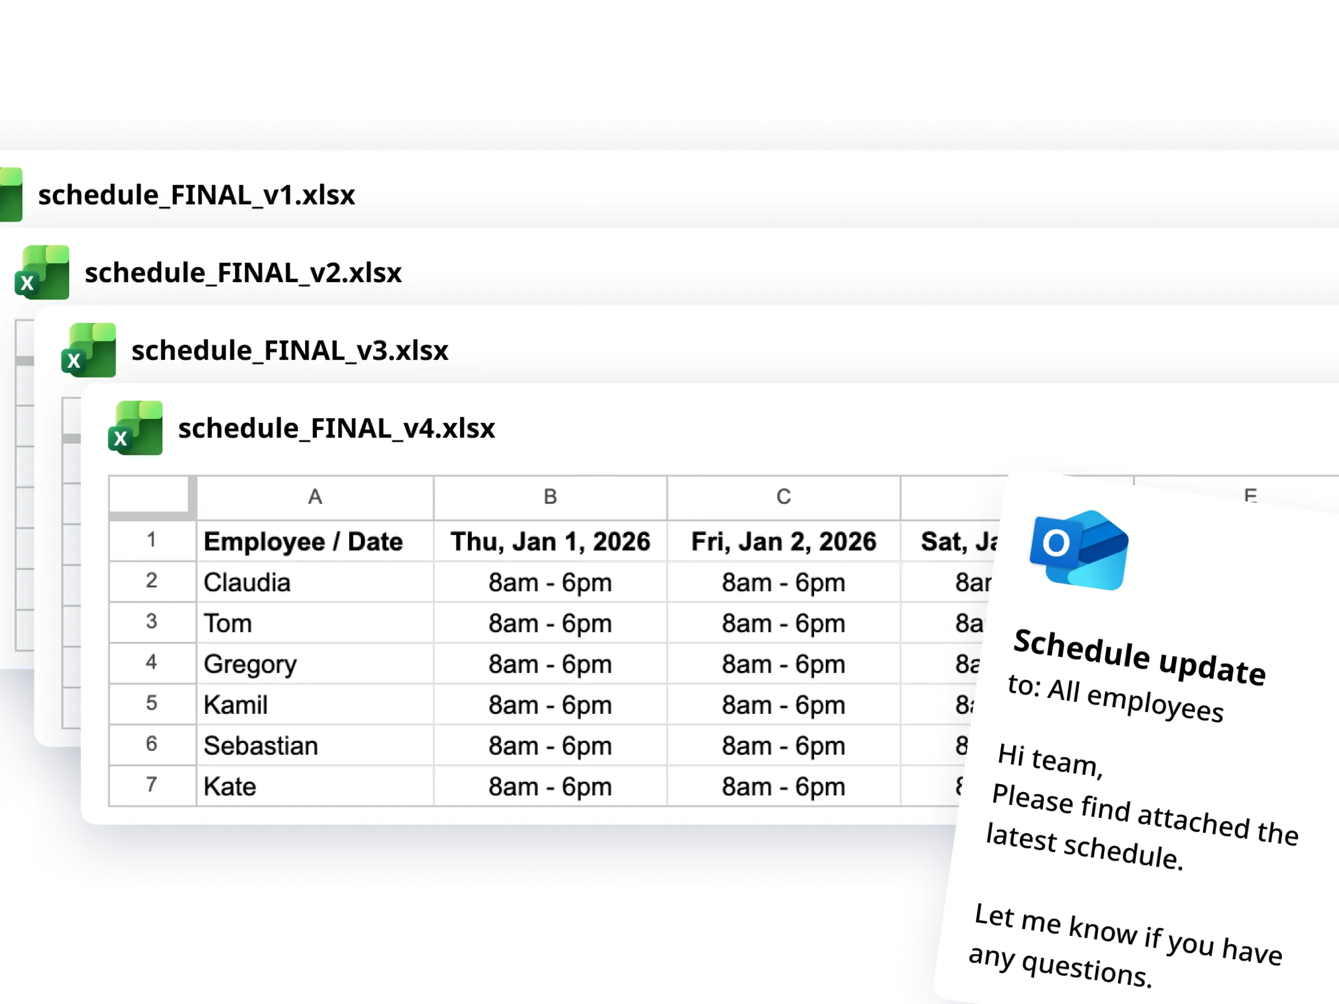Select the file name schedule_FINAL_v4.xlsx

click(336, 428)
